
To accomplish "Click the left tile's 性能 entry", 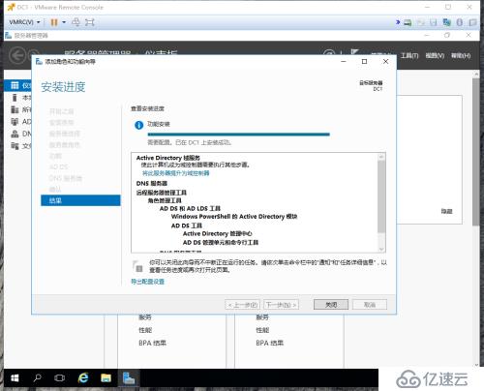I will (x=145, y=330).
